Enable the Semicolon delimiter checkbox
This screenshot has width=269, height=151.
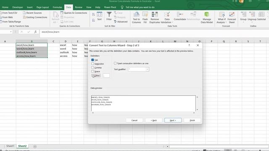click(x=92, y=64)
